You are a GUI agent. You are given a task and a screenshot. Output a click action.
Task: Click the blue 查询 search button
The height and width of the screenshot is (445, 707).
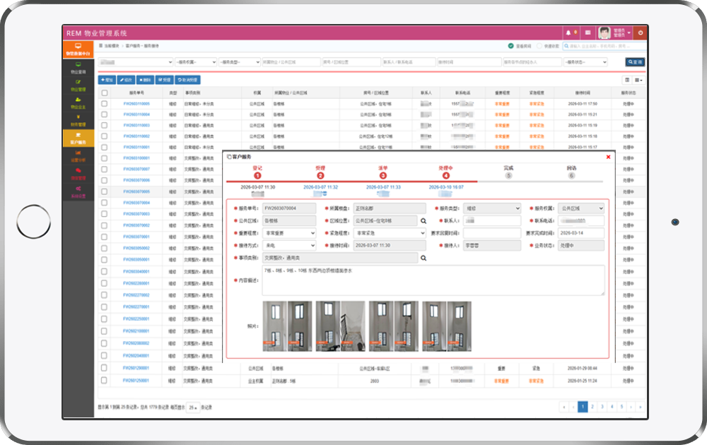[635, 62]
